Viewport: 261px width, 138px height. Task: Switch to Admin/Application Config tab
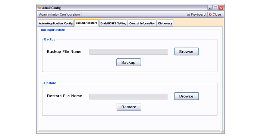56,23
